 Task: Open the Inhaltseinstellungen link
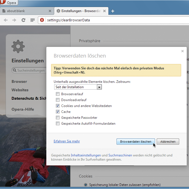pyautogui.click(x=86, y=155)
